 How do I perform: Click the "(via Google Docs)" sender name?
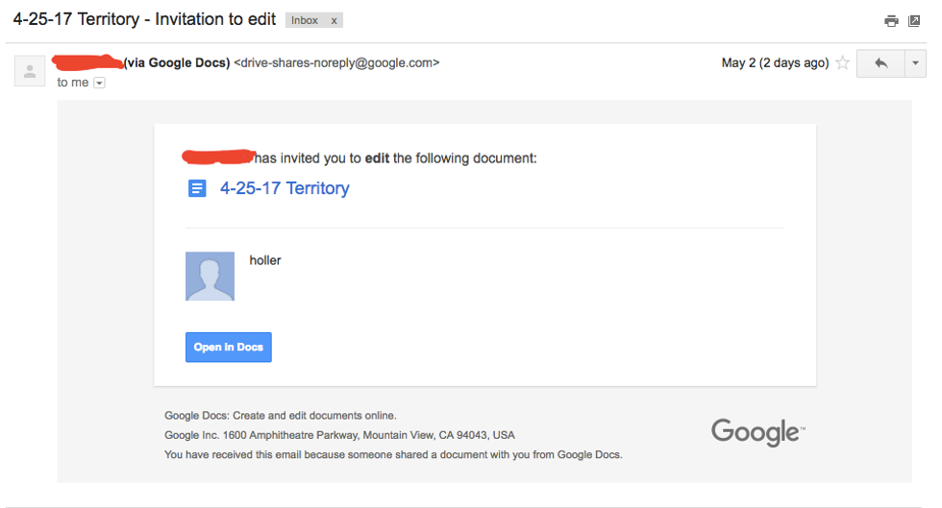[177, 63]
